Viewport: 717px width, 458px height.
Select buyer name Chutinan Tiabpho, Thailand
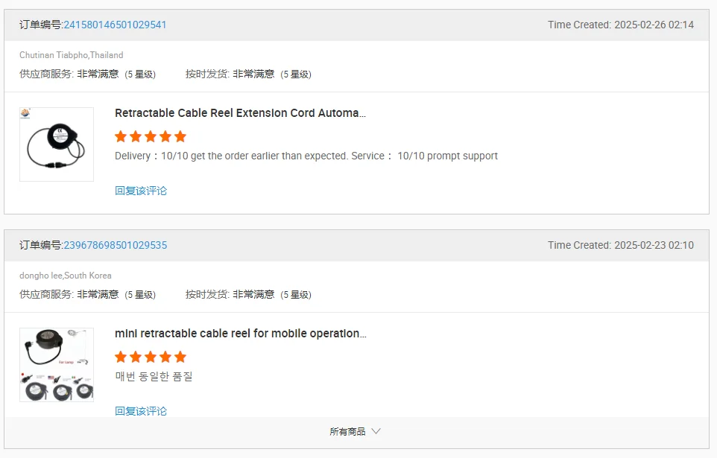click(x=72, y=55)
